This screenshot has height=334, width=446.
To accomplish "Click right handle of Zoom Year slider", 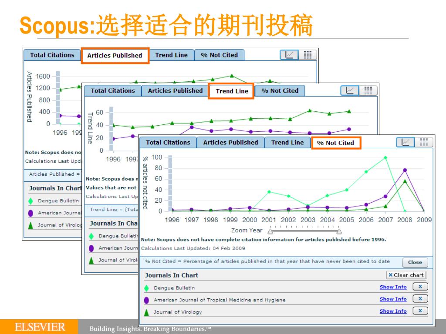I will [x=339, y=231].
